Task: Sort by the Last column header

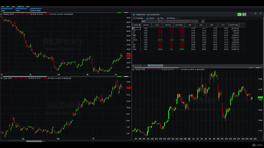Action: (x=157, y=25)
